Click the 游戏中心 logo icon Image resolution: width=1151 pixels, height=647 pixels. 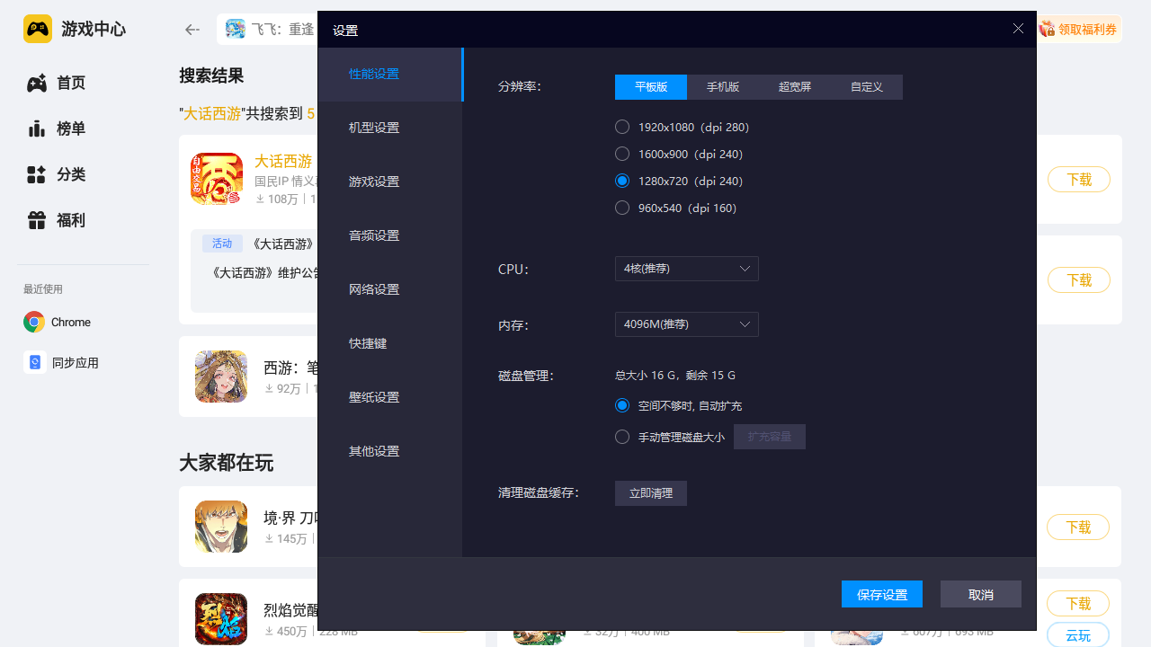pos(37,28)
